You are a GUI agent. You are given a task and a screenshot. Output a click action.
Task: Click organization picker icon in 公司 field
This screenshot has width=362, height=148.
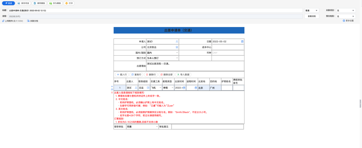coord(177,47)
